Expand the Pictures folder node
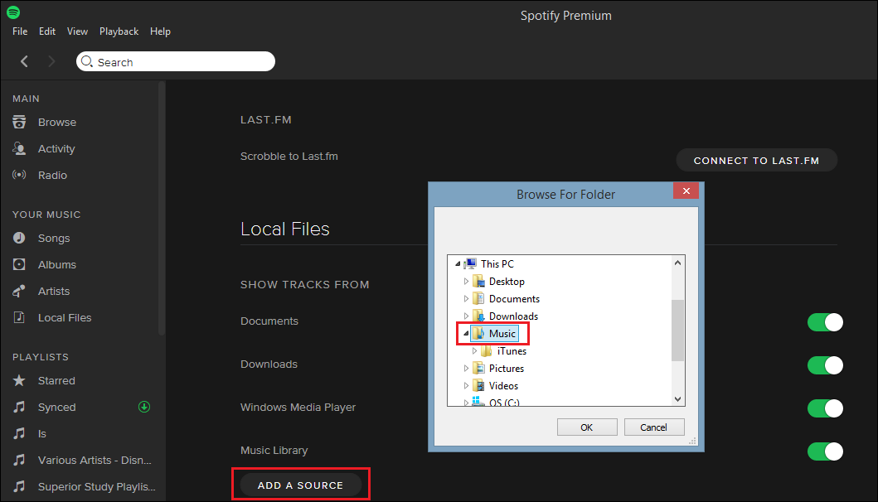The width and height of the screenshot is (878, 502). coord(466,369)
